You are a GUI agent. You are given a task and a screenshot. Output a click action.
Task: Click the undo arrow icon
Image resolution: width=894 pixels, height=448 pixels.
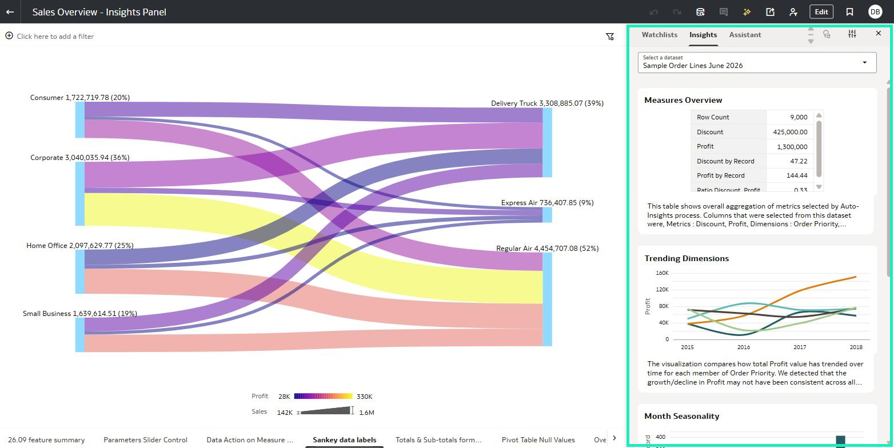[654, 11]
